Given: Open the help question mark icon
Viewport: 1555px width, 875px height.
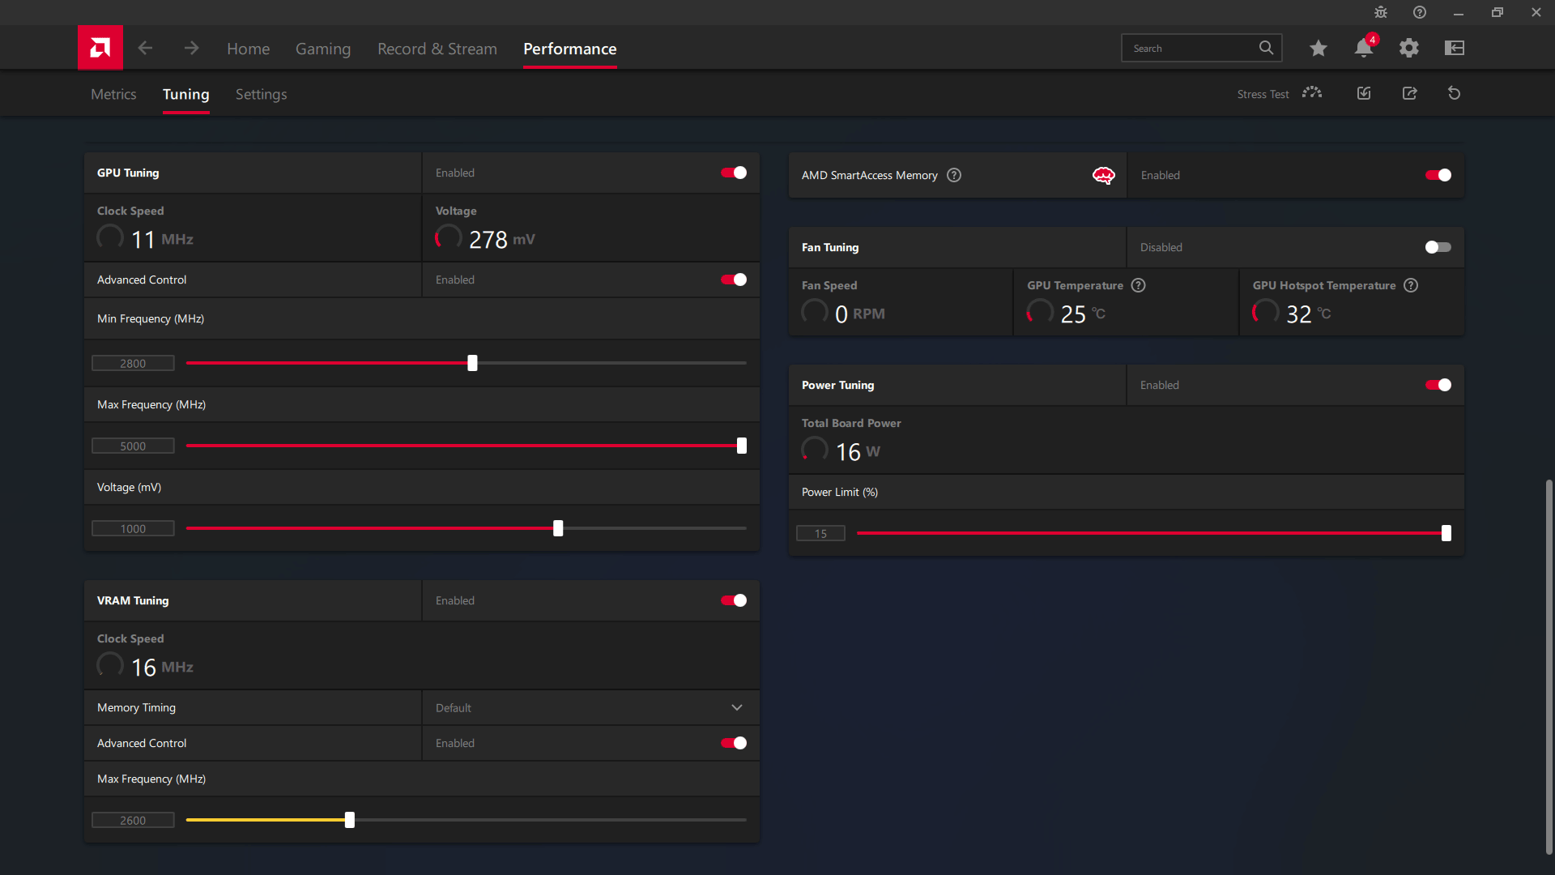Looking at the screenshot, I should [1420, 12].
